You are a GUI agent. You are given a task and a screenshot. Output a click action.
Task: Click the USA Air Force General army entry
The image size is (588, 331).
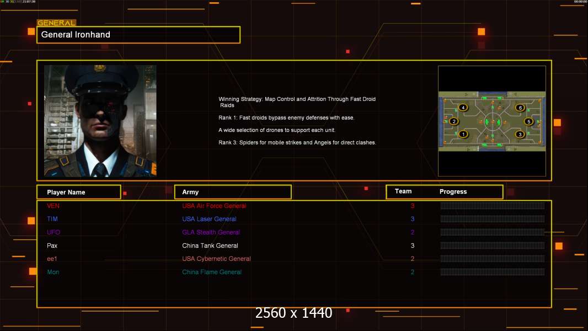(214, 206)
